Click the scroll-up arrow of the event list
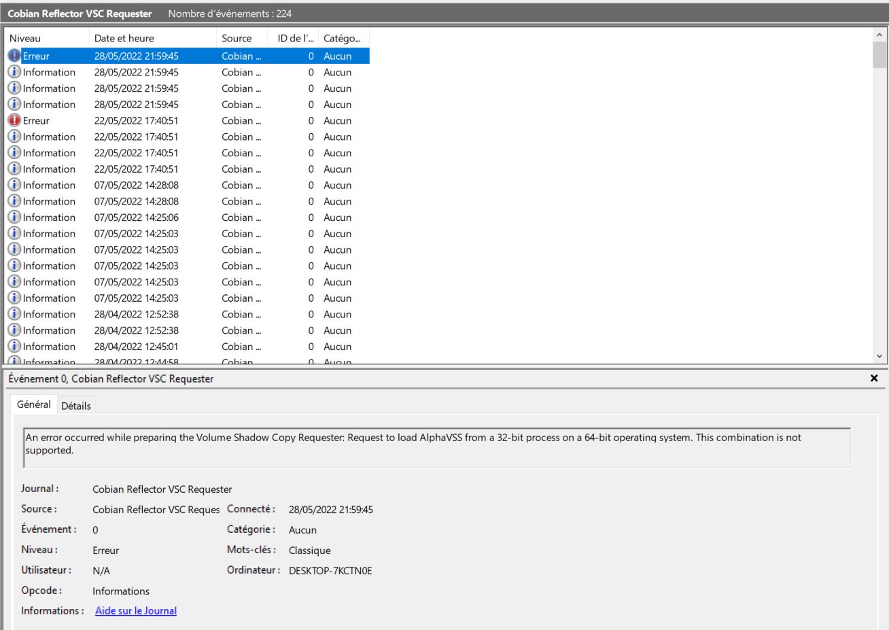The width and height of the screenshot is (889, 630). coord(879,35)
